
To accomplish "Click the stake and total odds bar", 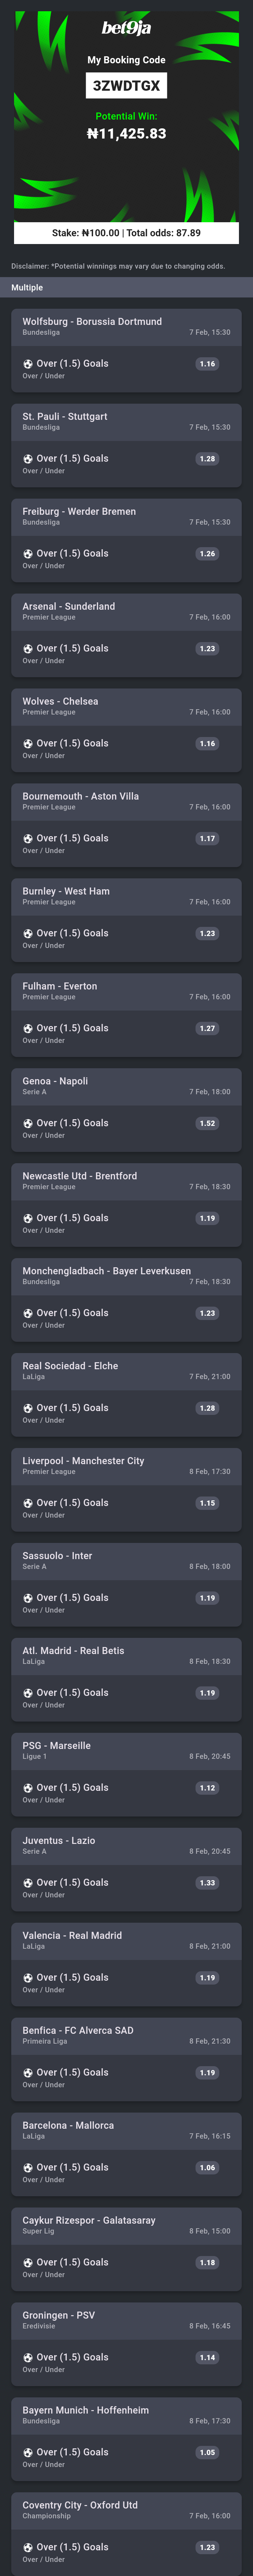I will 126,233.
